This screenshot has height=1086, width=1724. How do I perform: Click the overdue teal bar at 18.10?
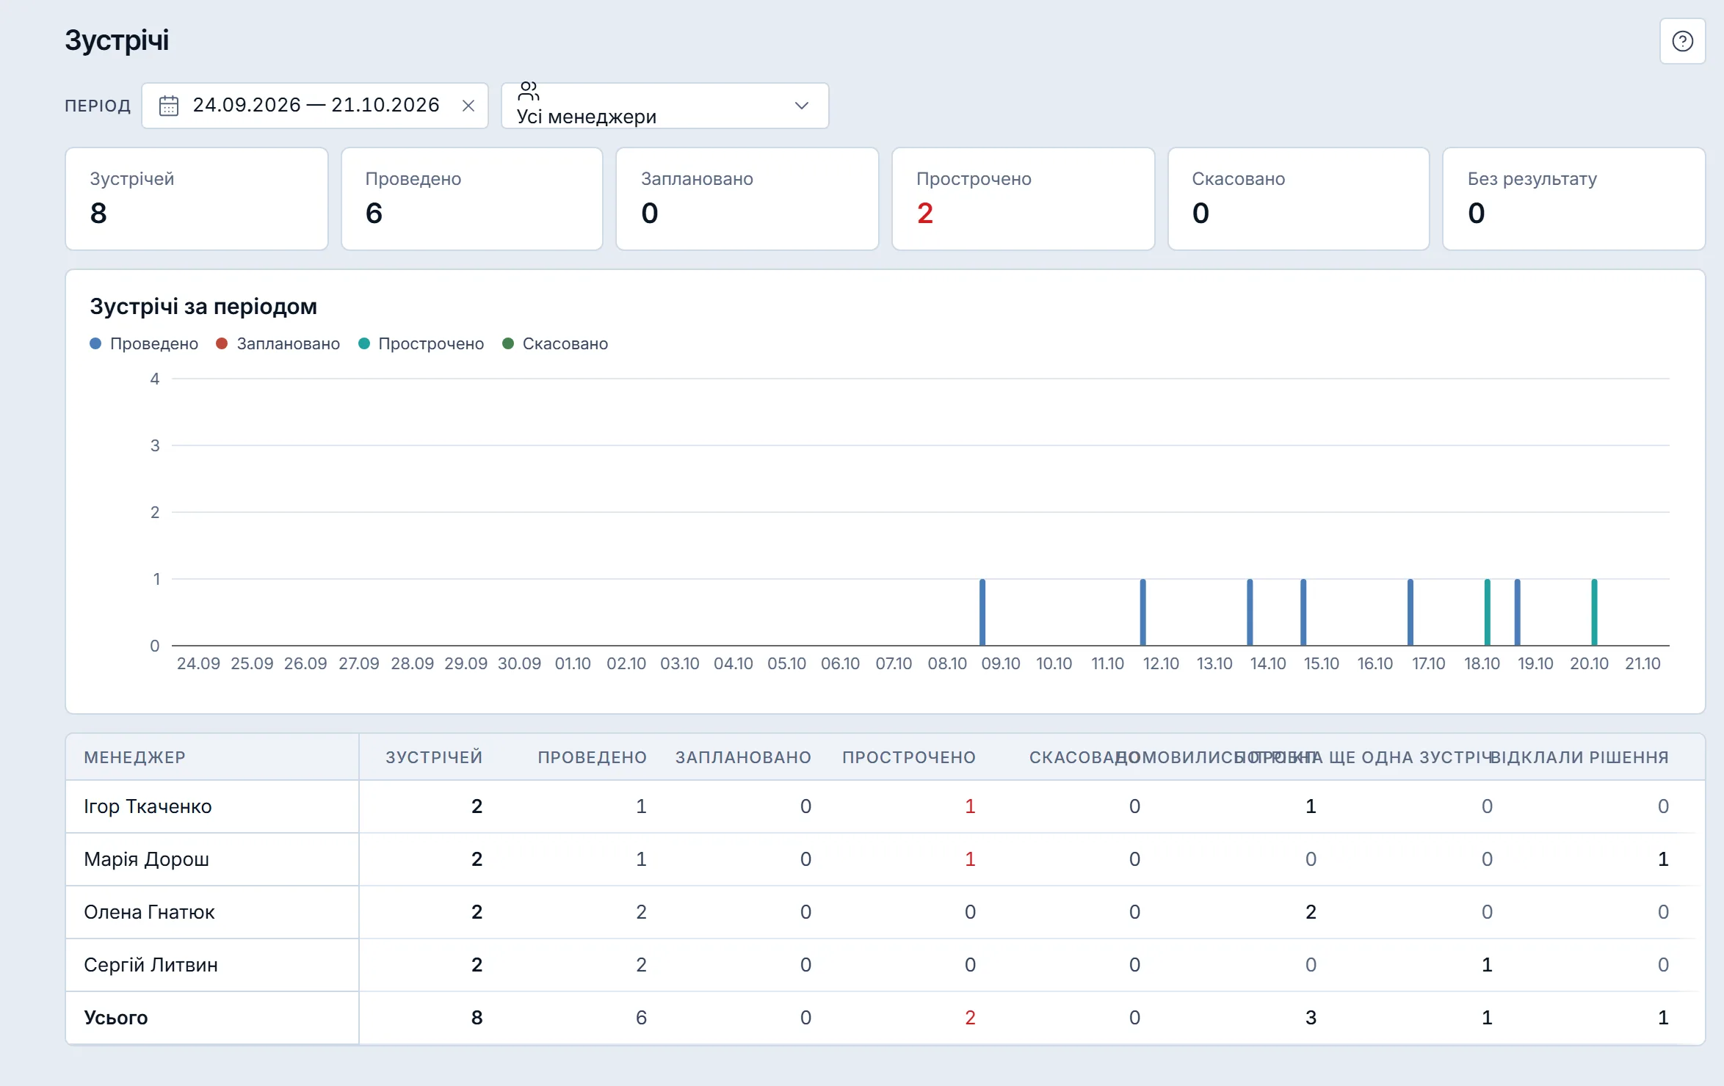click(x=1488, y=612)
